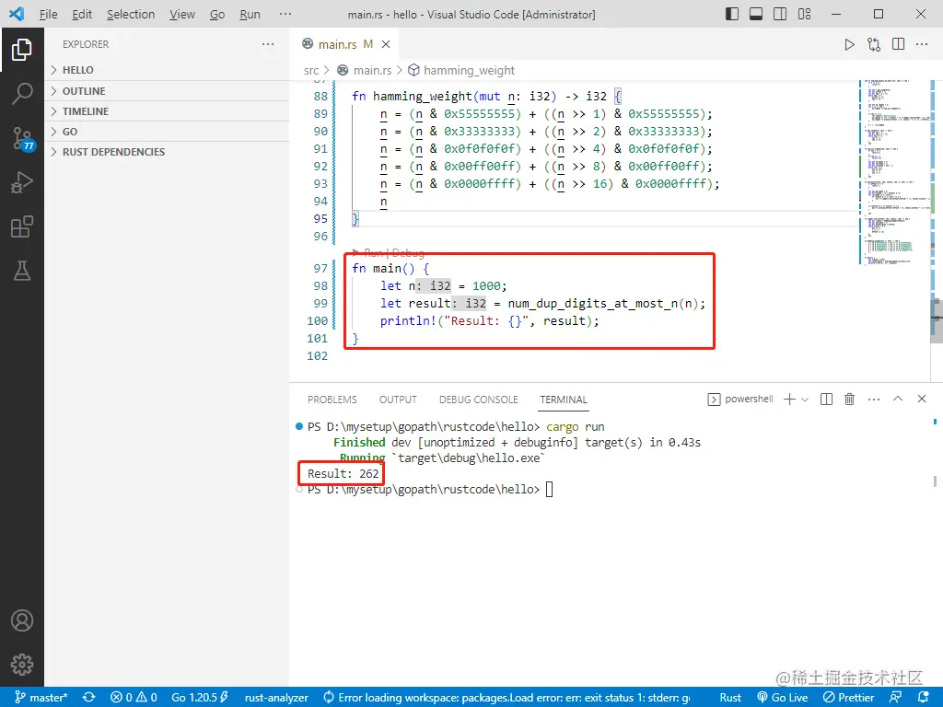Open the Run menu
The width and height of the screenshot is (943, 707).
[250, 14]
